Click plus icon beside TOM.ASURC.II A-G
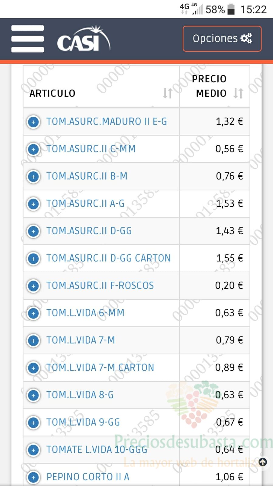The image size is (273, 486). click(x=33, y=204)
